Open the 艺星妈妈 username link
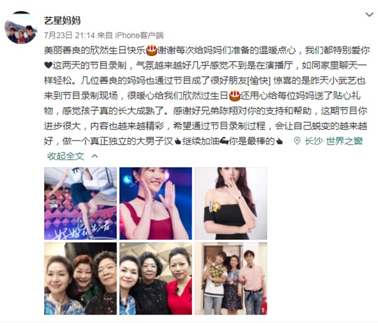 pyautogui.click(x=62, y=21)
